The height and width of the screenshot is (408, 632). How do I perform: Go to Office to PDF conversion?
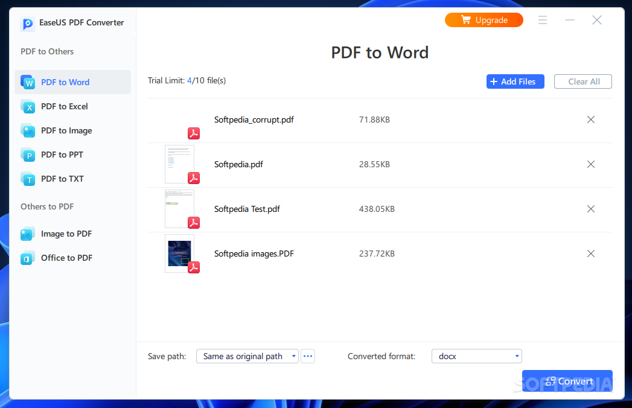pyautogui.click(x=72, y=258)
